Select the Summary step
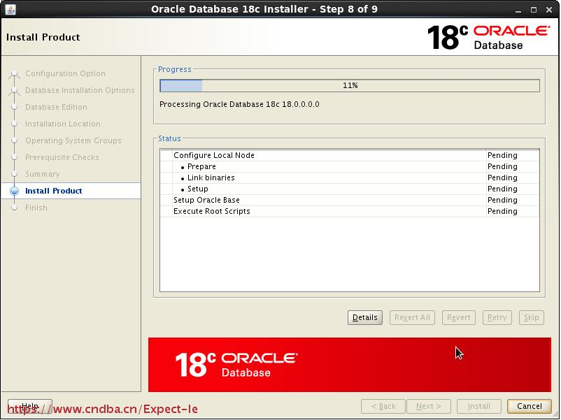 click(x=42, y=174)
